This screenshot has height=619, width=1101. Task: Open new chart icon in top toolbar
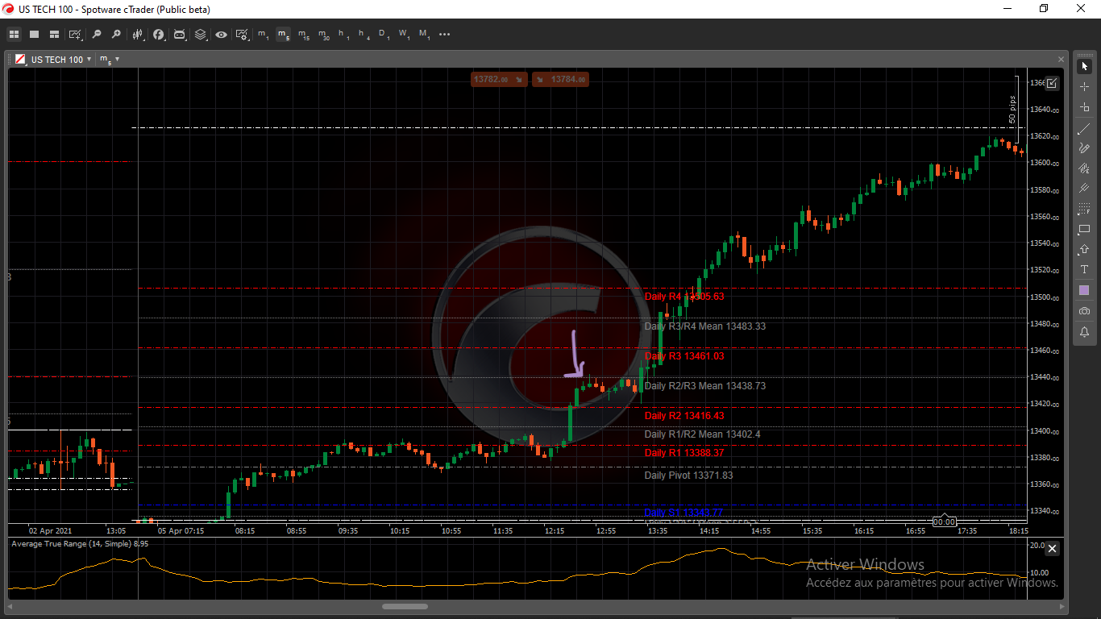76,35
